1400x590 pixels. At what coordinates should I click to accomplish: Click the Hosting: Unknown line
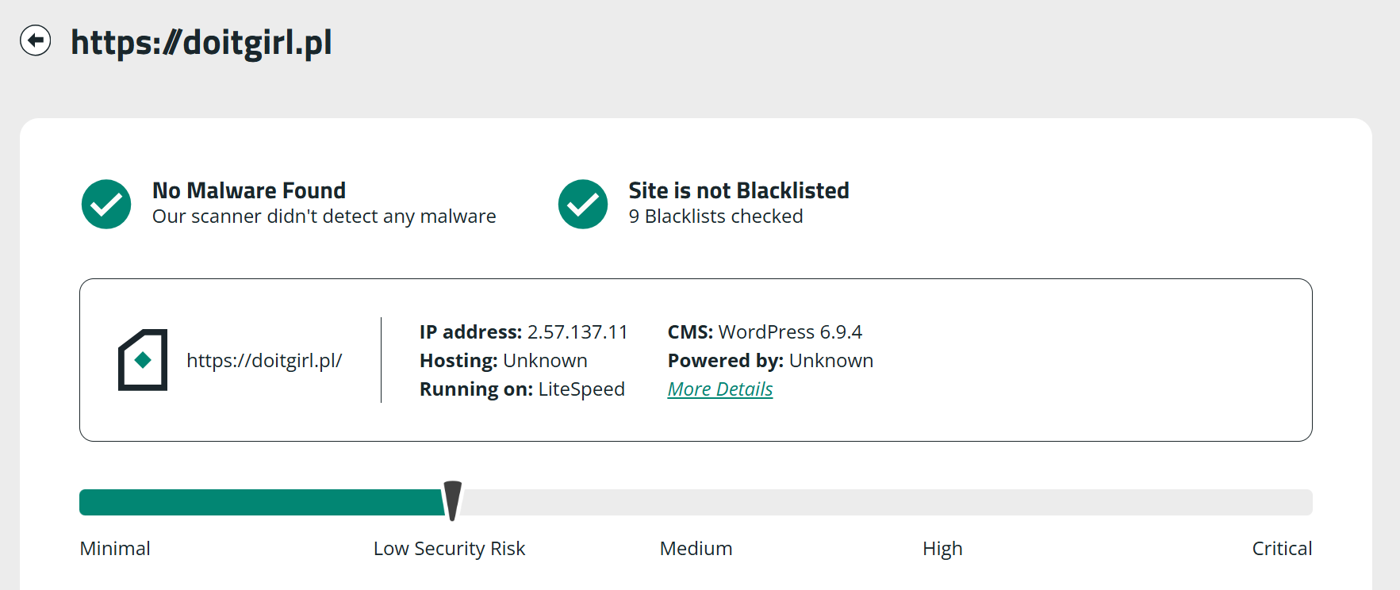point(504,361)
